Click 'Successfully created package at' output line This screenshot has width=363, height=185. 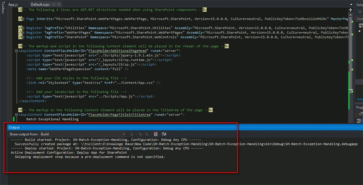[x=186, y=144]
